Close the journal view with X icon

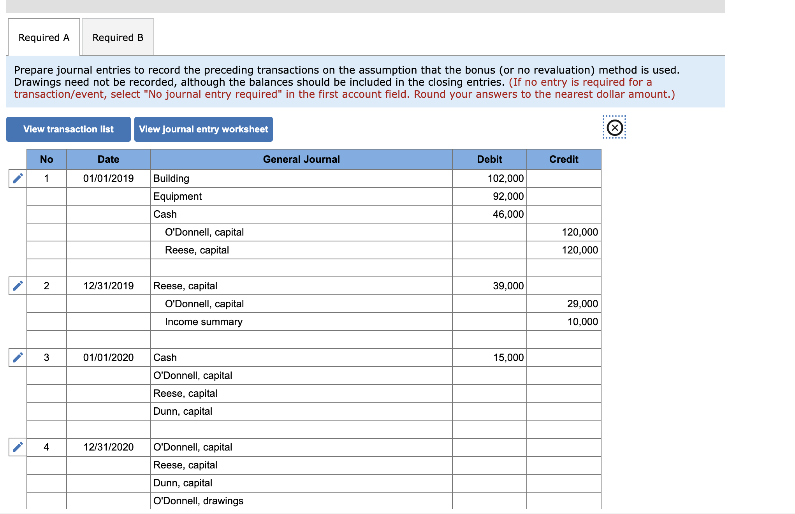[614, 127]
